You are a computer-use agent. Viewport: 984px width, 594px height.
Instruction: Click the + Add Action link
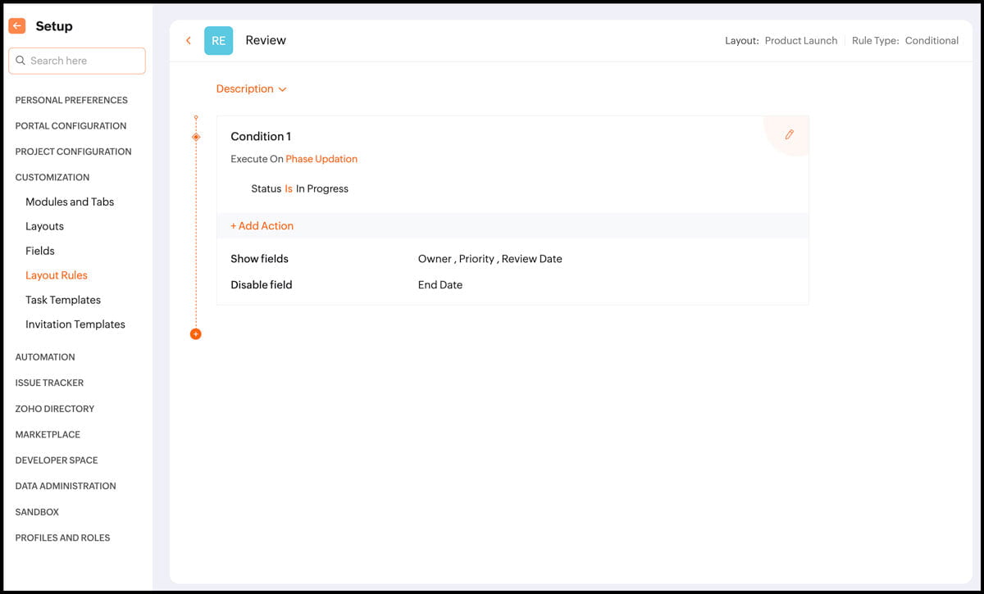262,225
